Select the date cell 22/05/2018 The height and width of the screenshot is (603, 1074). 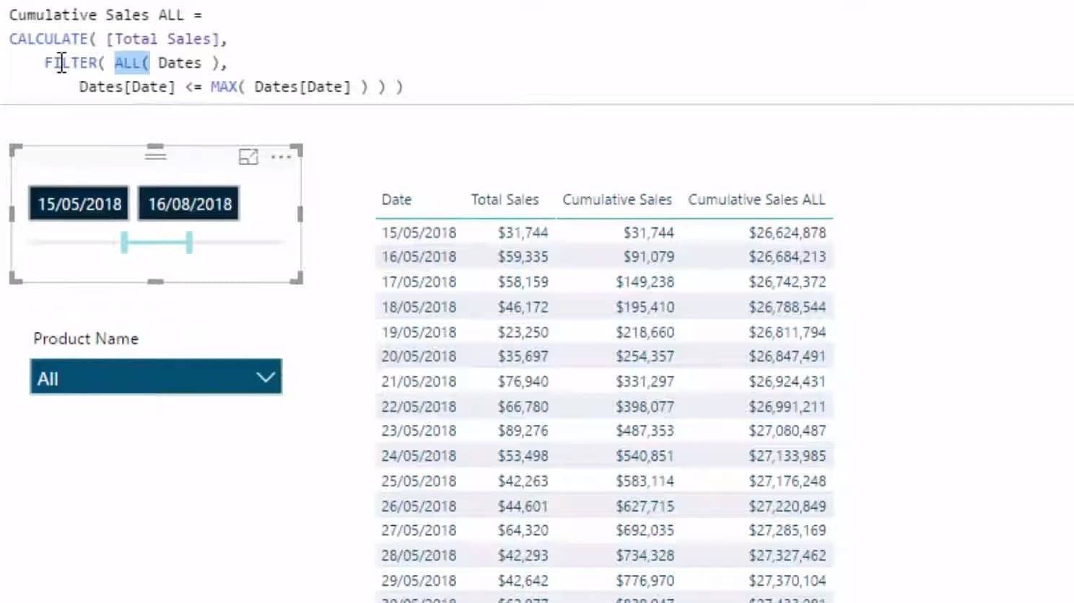(x=419, y=407)
